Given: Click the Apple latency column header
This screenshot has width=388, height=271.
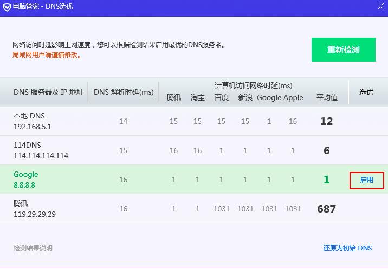Looking at the screenshot, I should pos(293,98).
